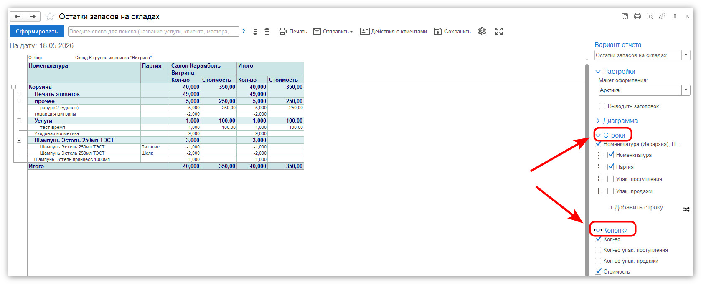The height and width of the screenshot is (284, 701).
Task: Select the Партия column header
Action: click(x=155, y=73)
